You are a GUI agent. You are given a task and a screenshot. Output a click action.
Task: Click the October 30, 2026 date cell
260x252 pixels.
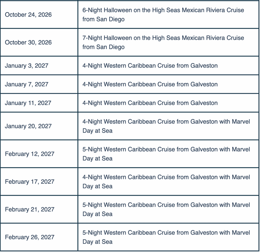28,43
